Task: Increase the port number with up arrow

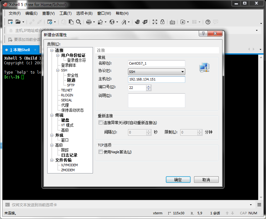Action: (x=148, y=86)
